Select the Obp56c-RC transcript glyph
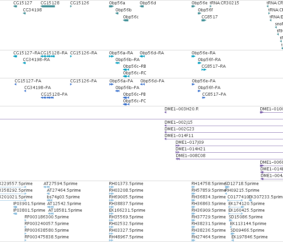 (x=126, y=76)
